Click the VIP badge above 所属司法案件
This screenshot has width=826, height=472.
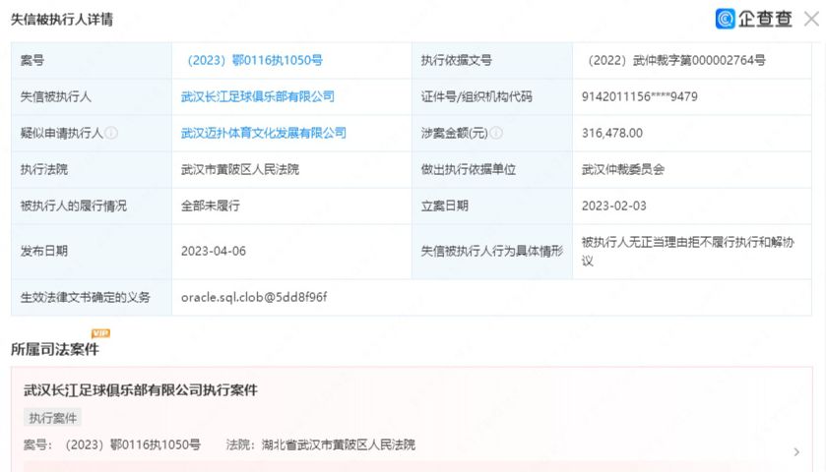[x=100, y=333]
